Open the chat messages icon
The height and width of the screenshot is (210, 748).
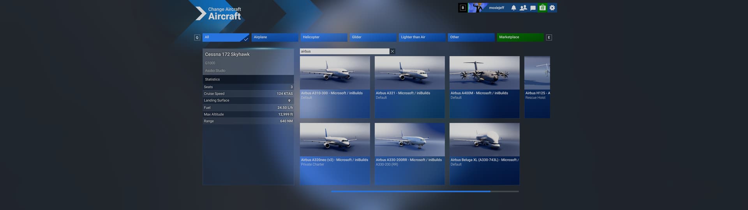click(533, 8)
